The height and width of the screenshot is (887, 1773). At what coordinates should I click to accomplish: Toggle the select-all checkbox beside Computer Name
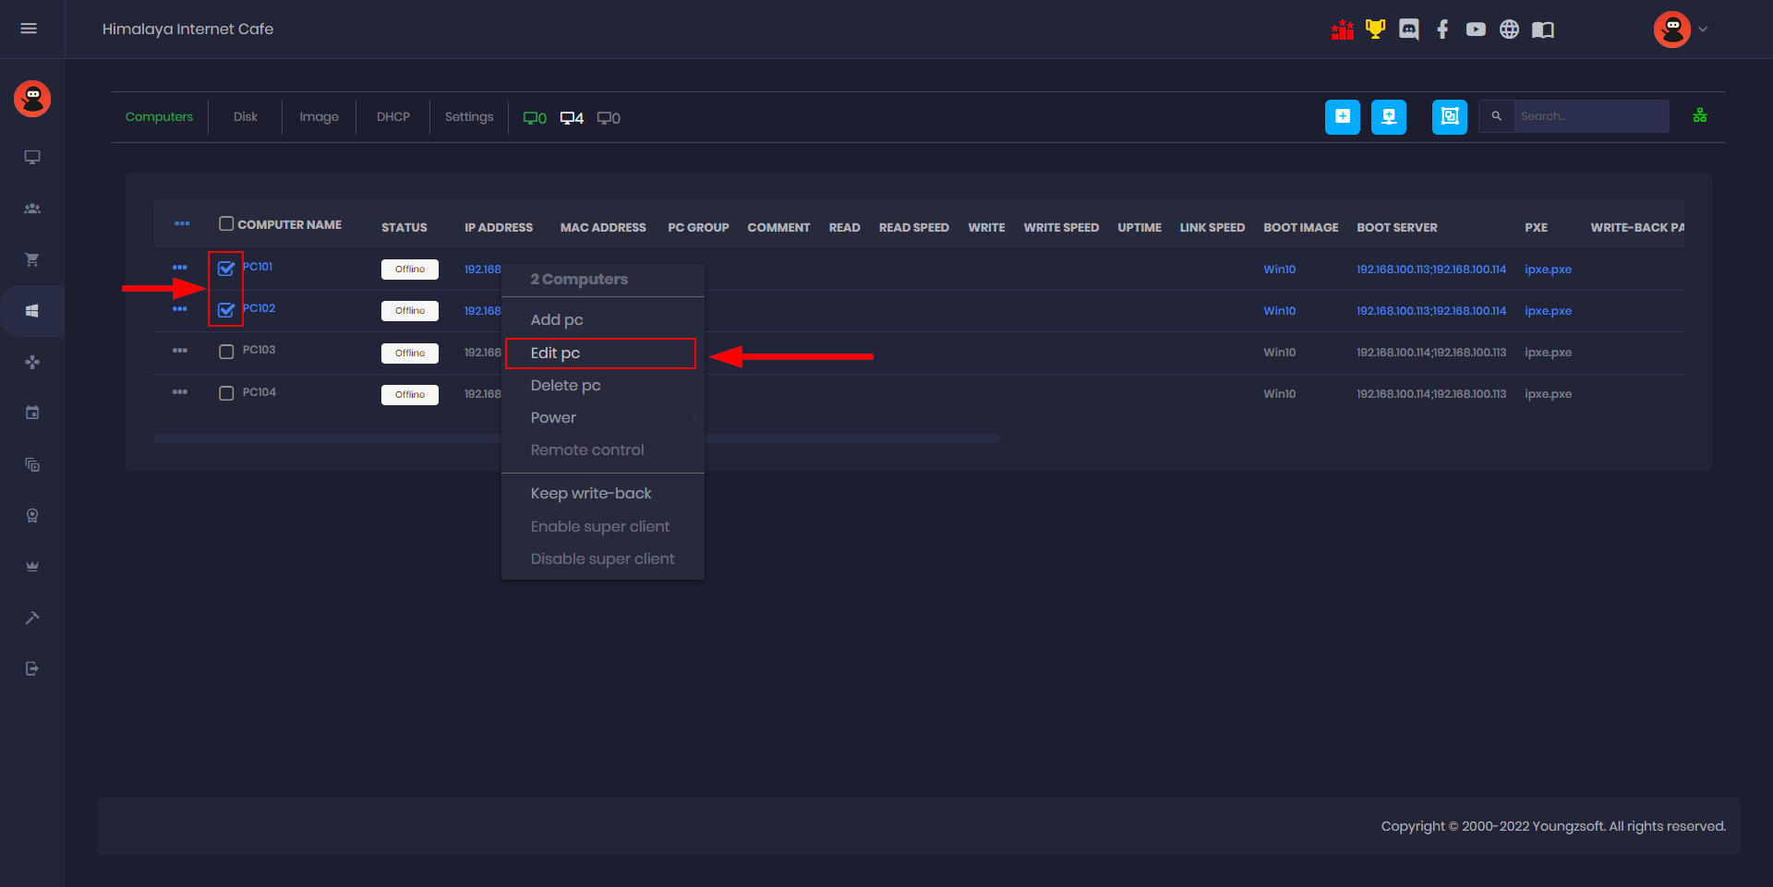coord(225,223)
